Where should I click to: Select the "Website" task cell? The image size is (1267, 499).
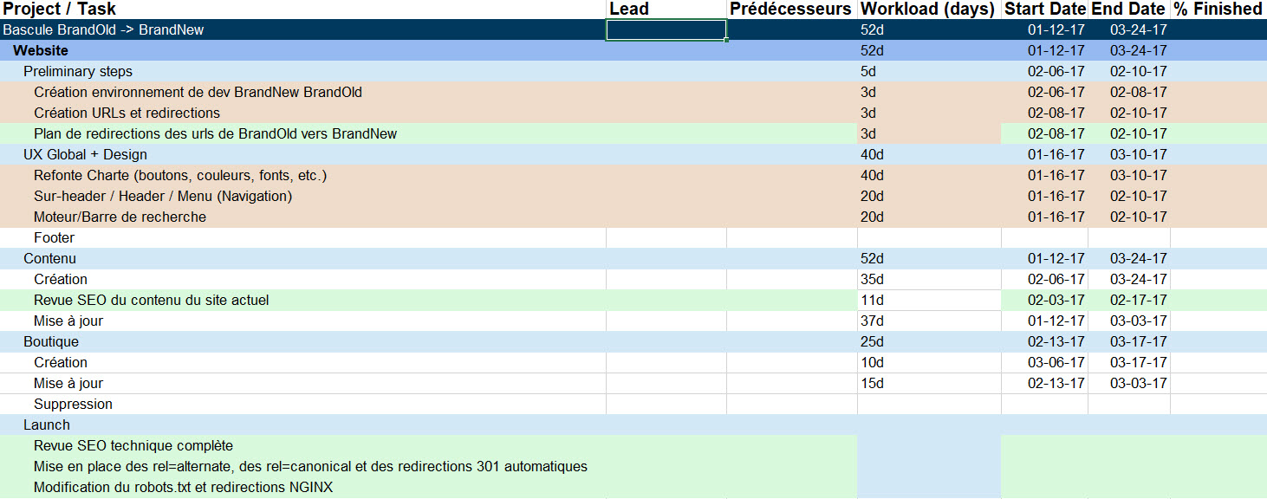pyautogui.click(x=41, y=50)
